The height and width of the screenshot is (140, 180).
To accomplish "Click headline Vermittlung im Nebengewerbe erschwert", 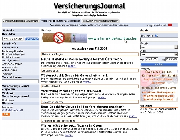I will [x=71, y=91].
